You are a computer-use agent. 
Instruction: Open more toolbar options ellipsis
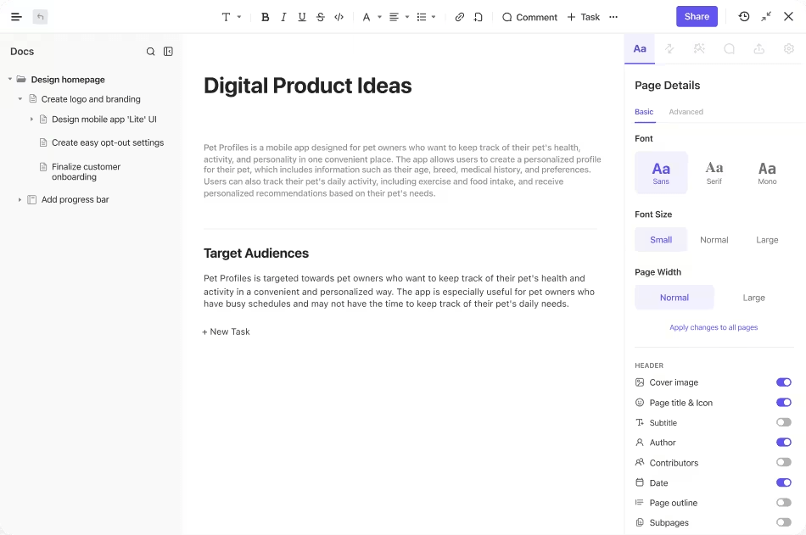coord(613,17)
